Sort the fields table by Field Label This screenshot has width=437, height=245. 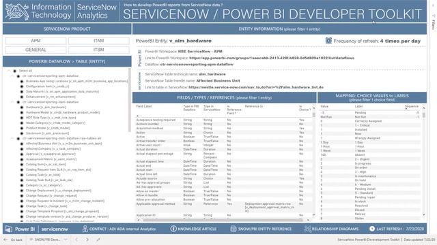click(x=144, y=106)
